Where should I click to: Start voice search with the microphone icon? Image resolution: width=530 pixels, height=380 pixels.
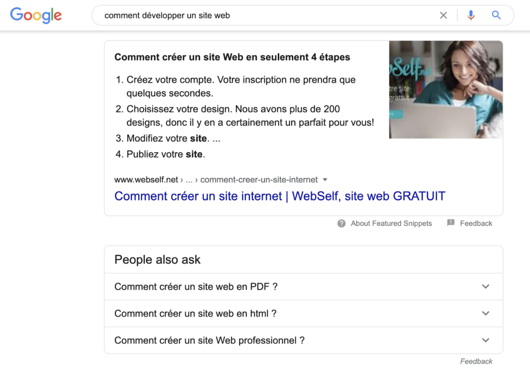pos(471,15)
